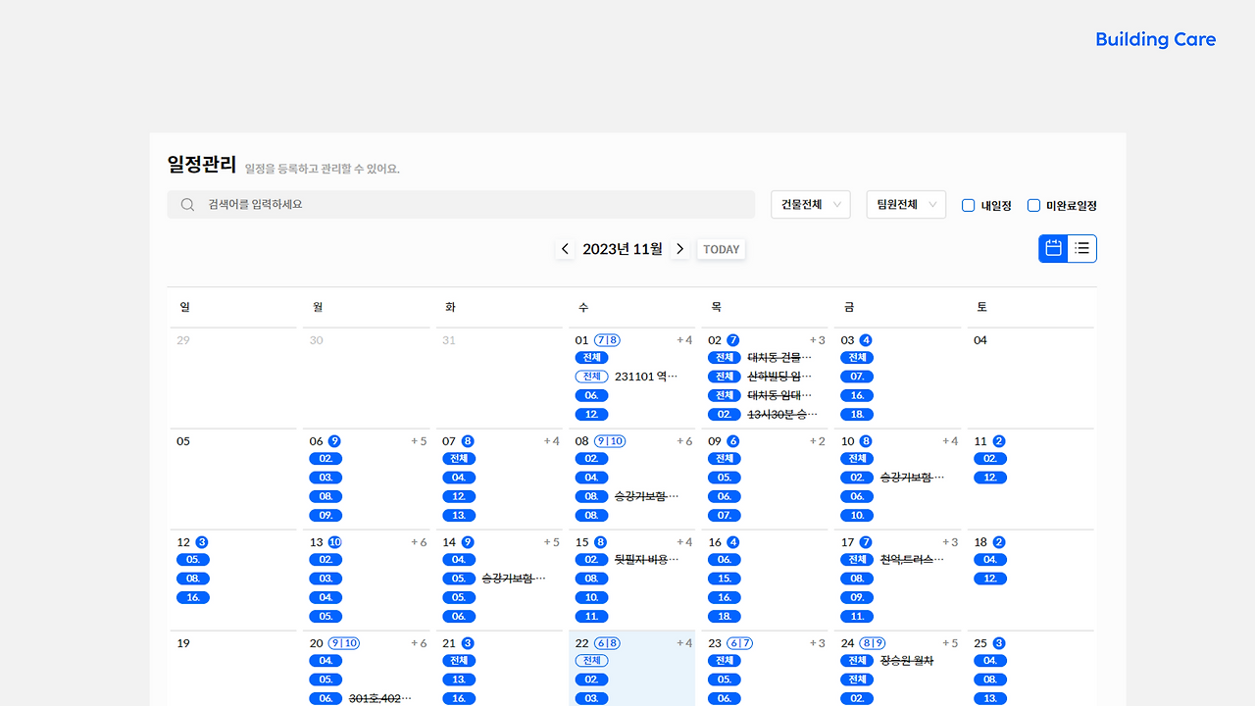Click count badge 9 on November 06
The image size is (1255, 706).
pyautogui.click(x=334, y=441)
